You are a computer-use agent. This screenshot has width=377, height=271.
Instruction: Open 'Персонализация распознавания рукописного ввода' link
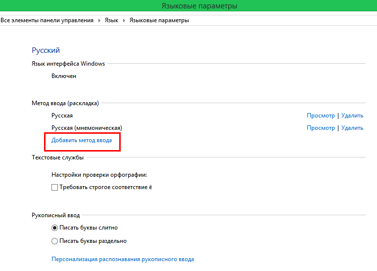(123, 259)
